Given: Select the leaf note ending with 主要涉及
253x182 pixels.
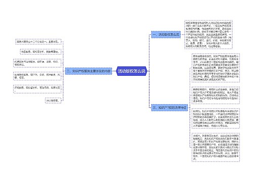Looking at the screenshot, I should click(x=38, y=41).
